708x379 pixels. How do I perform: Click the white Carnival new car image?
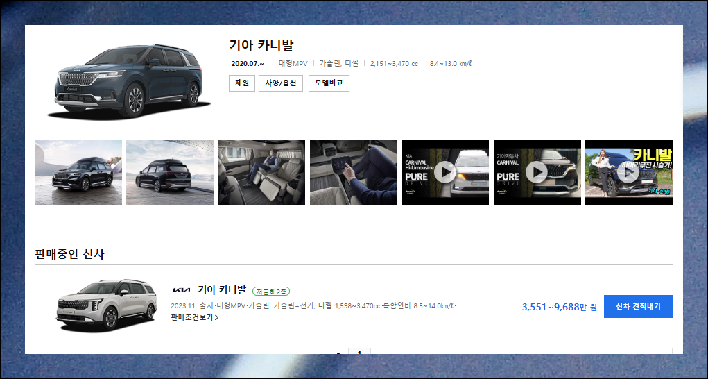pyautogui.click(x=106, y=305)
